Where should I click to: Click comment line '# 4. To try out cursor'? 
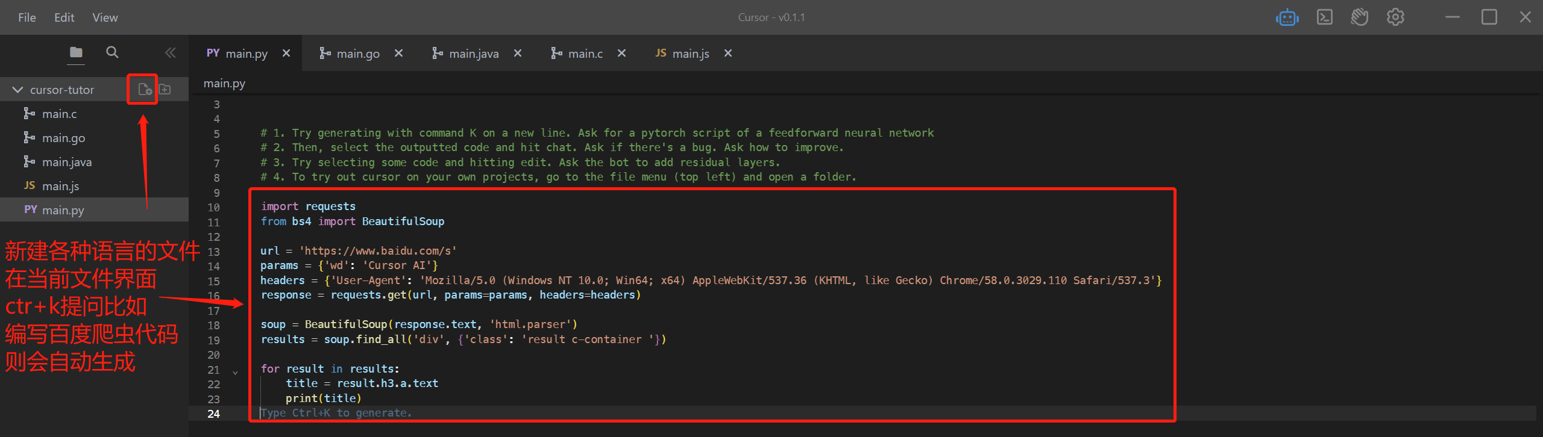[x=558, y=177]
